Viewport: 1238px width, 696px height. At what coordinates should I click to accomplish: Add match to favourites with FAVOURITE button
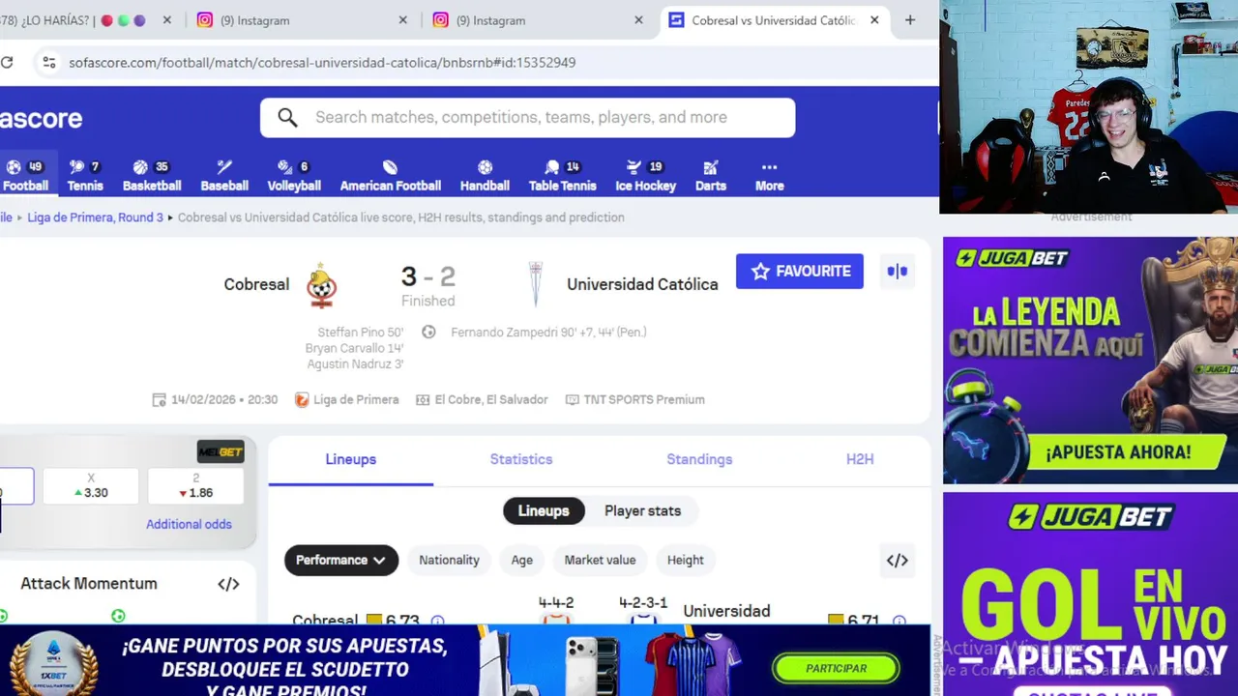pyautogui.click(x=799, y=272)
